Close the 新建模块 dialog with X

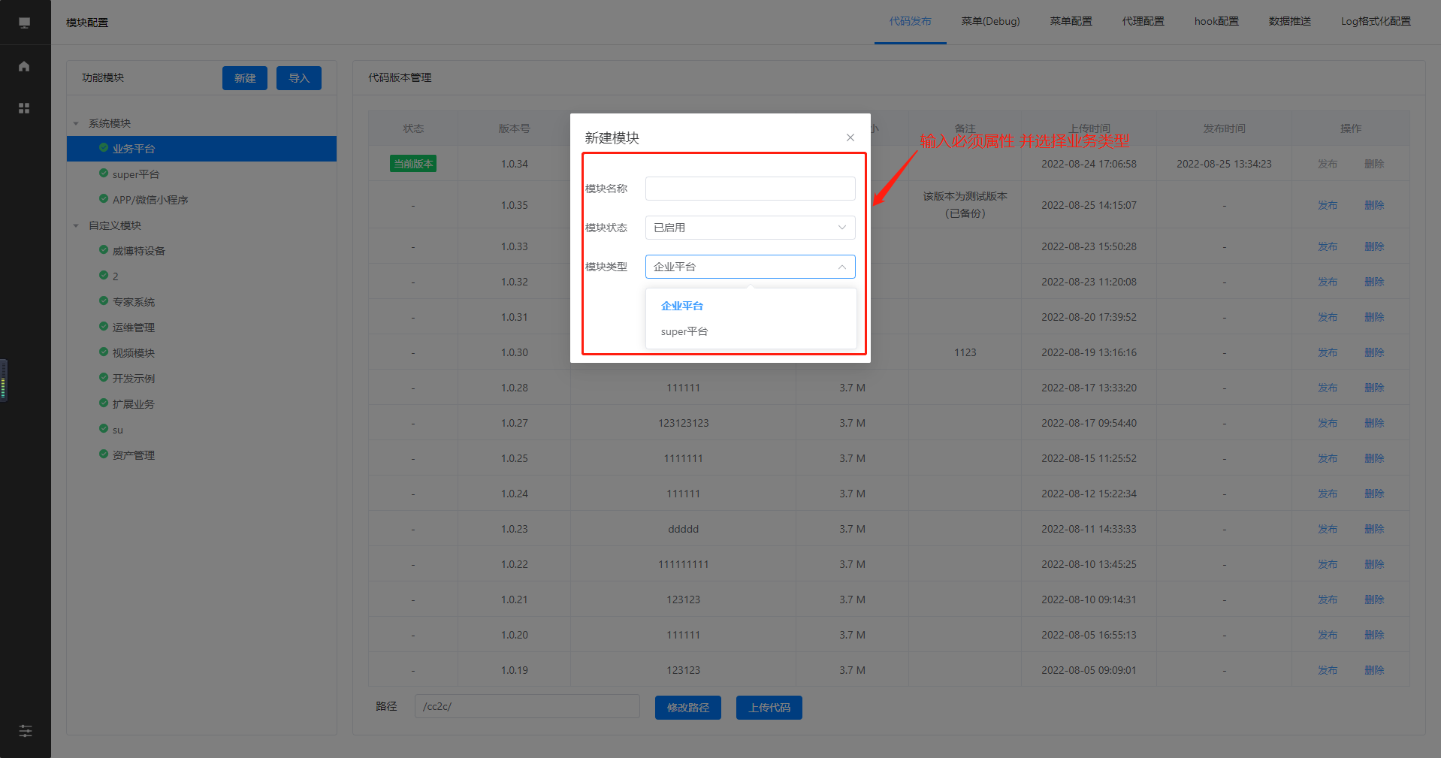[x=850, y=137]
